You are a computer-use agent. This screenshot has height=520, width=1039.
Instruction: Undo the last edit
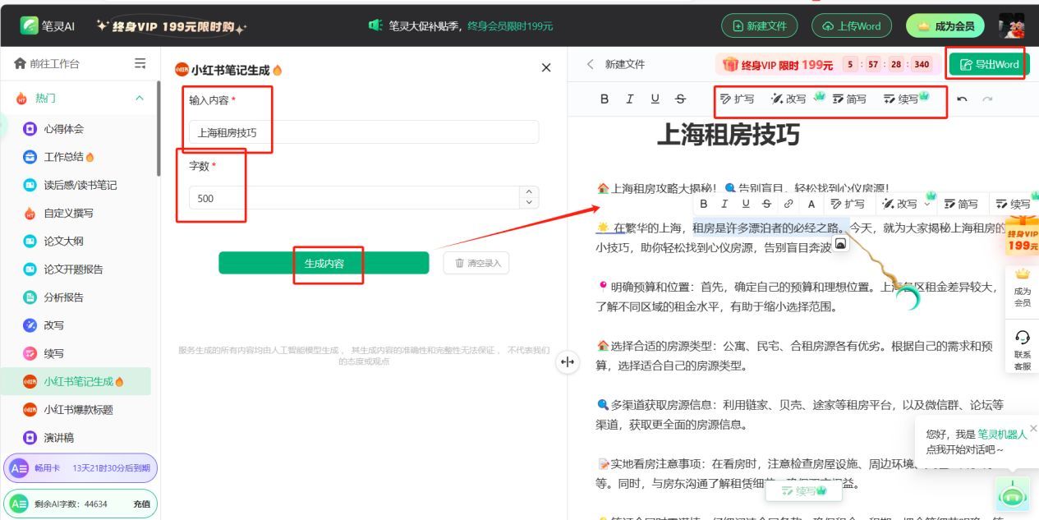(962, 99)
